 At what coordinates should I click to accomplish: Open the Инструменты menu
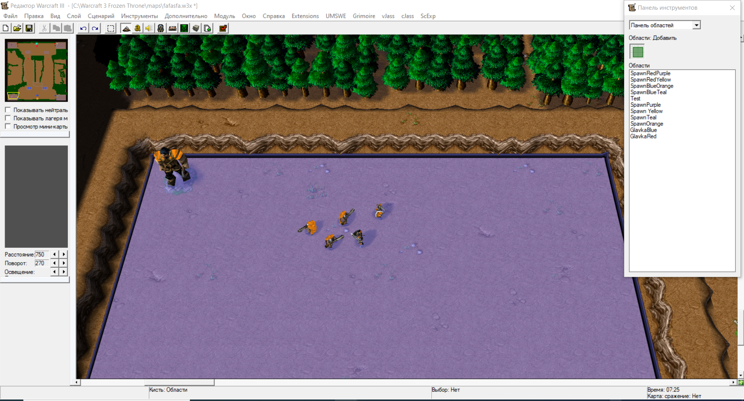(140, 16)
